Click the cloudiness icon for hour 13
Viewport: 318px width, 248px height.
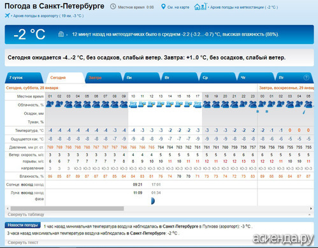161,104
